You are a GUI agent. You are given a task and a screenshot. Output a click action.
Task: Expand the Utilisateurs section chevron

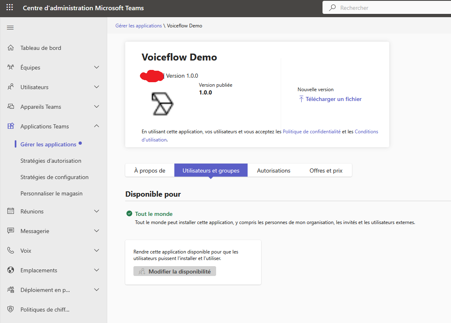(97, 87)
